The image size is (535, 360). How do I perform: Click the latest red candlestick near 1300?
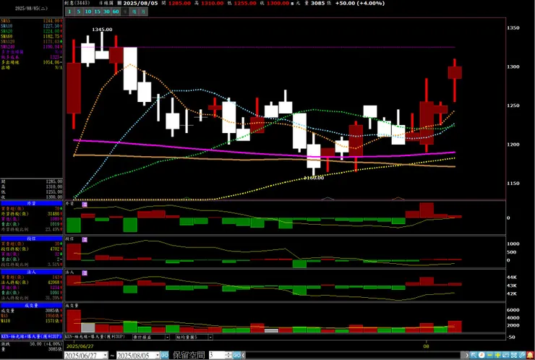[x=455, y=73]
